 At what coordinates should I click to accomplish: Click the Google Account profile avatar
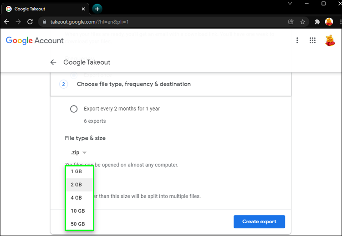pyautogui.click(x=330, y=40)
